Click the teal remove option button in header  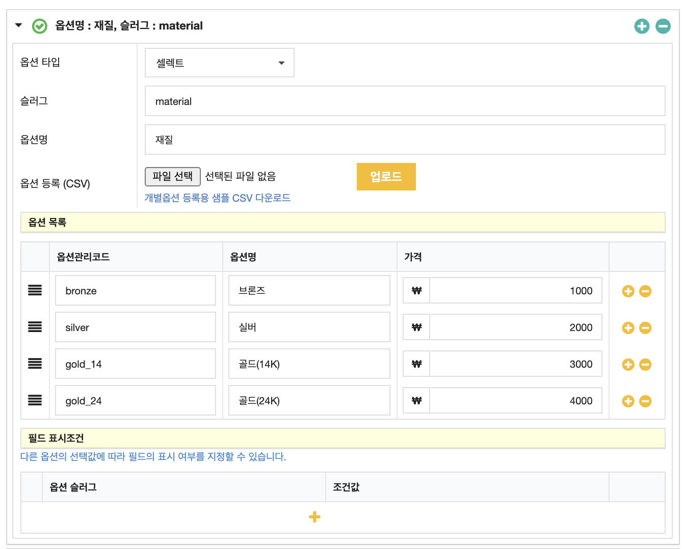[663, 26]
